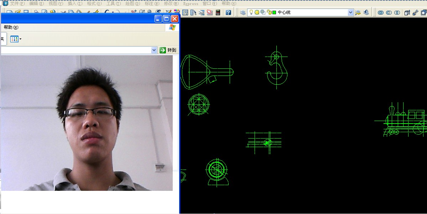This screenshot has width=427, height=214.
Task: Click the 3D box icon in top-right toolbar
Action: pyautogui.click(x=407, y=12)
